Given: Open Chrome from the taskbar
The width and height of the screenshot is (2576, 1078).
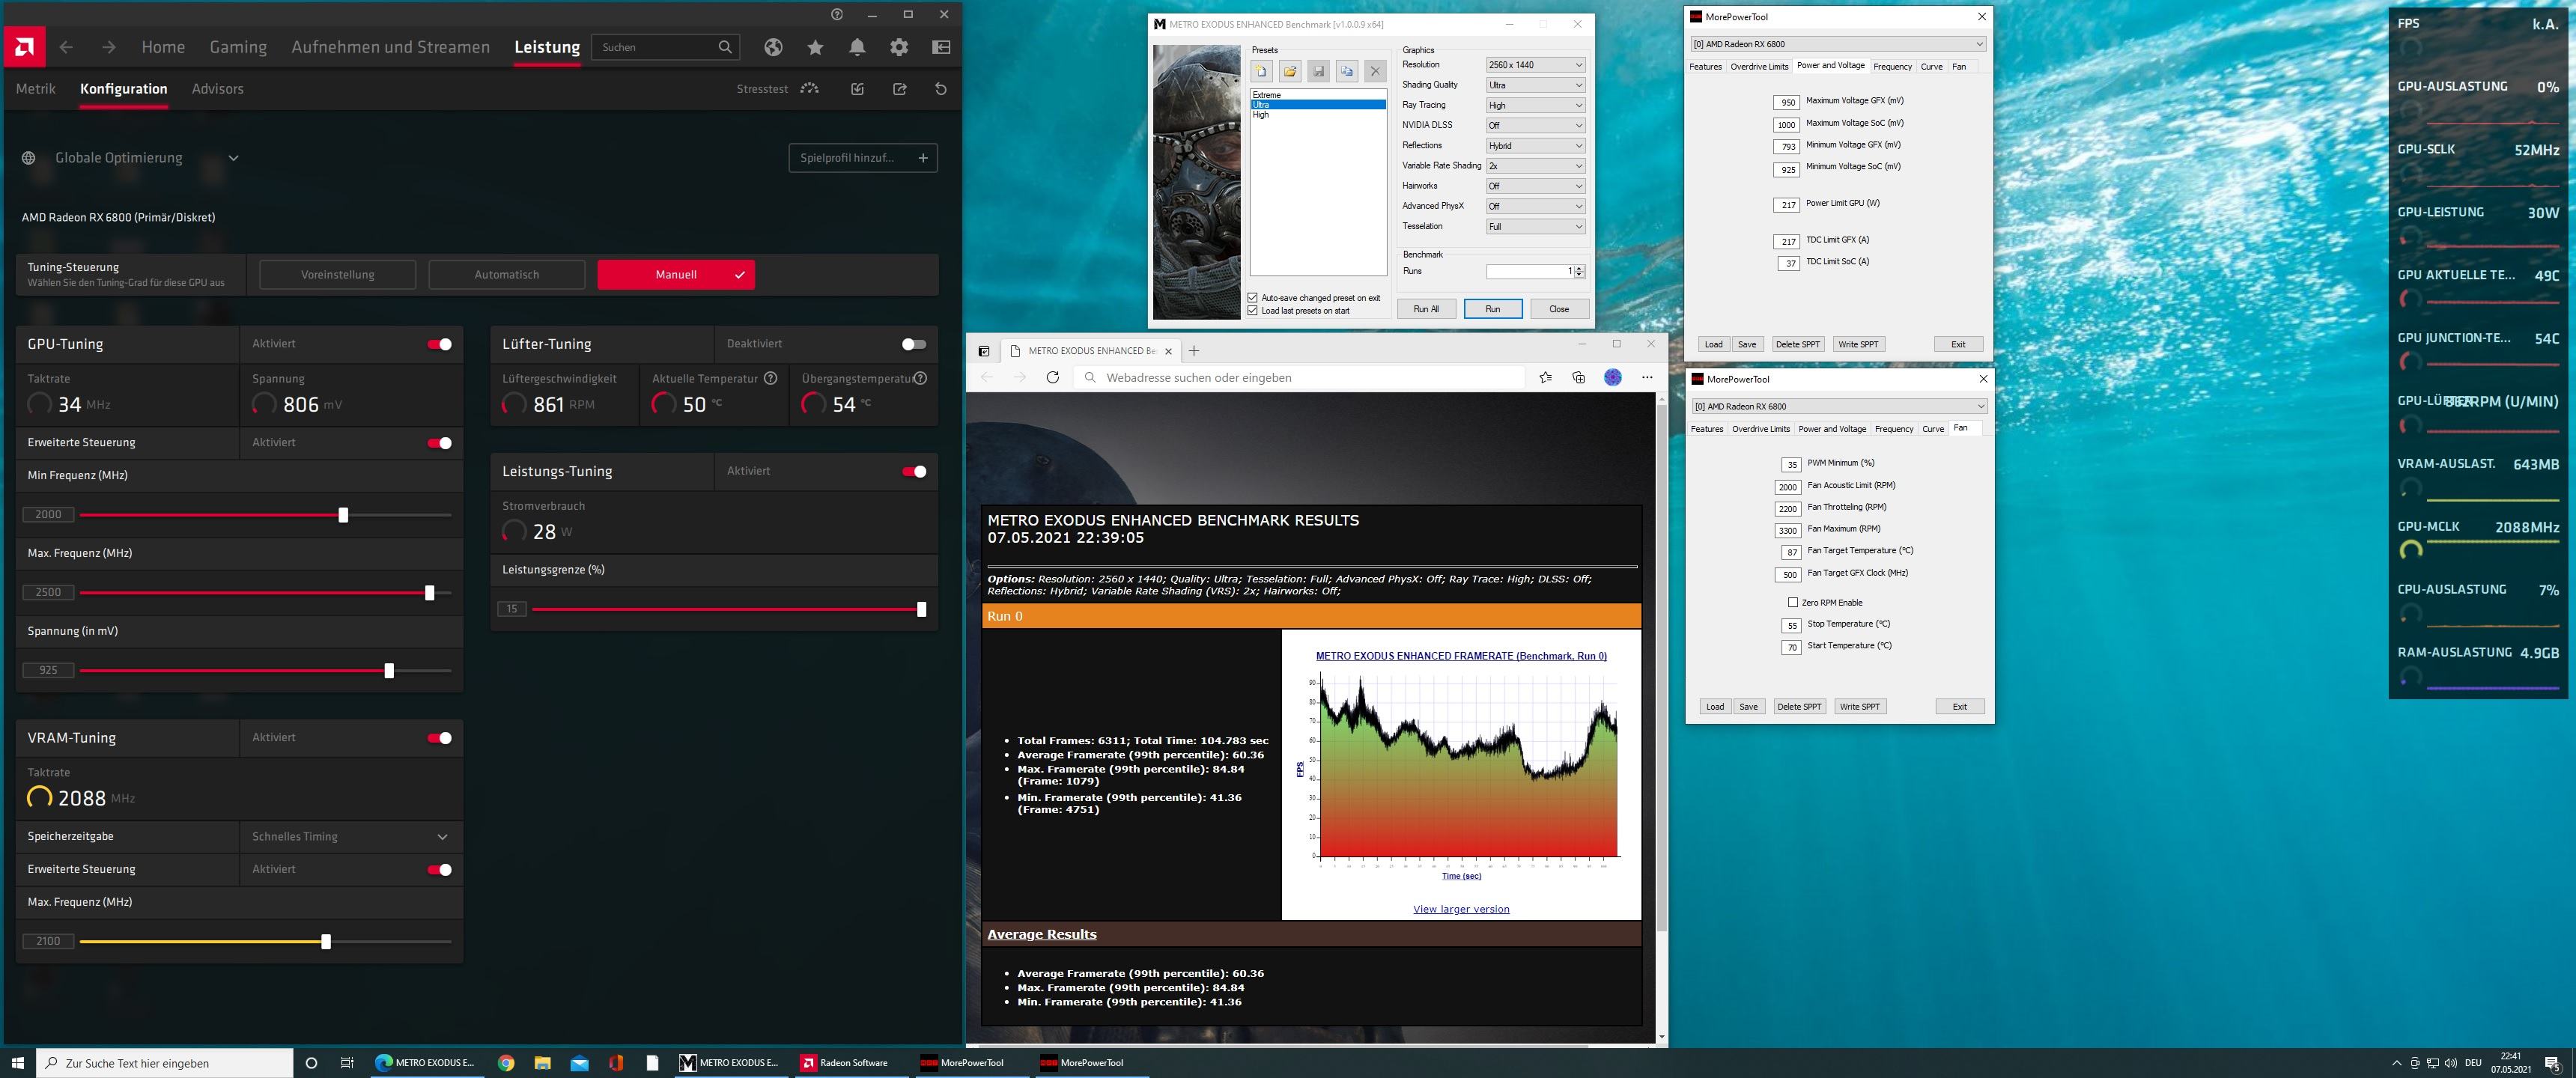Looking at the screenshot, I should [x=506, y=1063].
